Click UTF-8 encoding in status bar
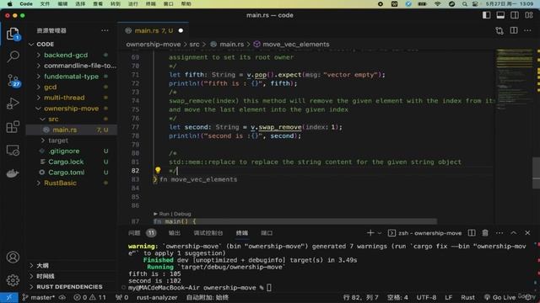Screen dimensions: 540x303 point(426,297)
